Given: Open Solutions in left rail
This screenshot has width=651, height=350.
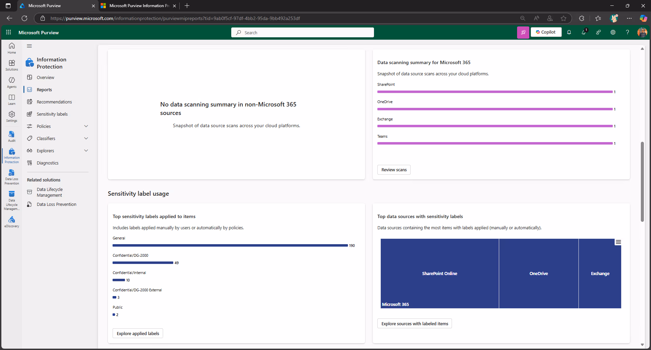Looking at the screenshot, I should tap(12, 65).
